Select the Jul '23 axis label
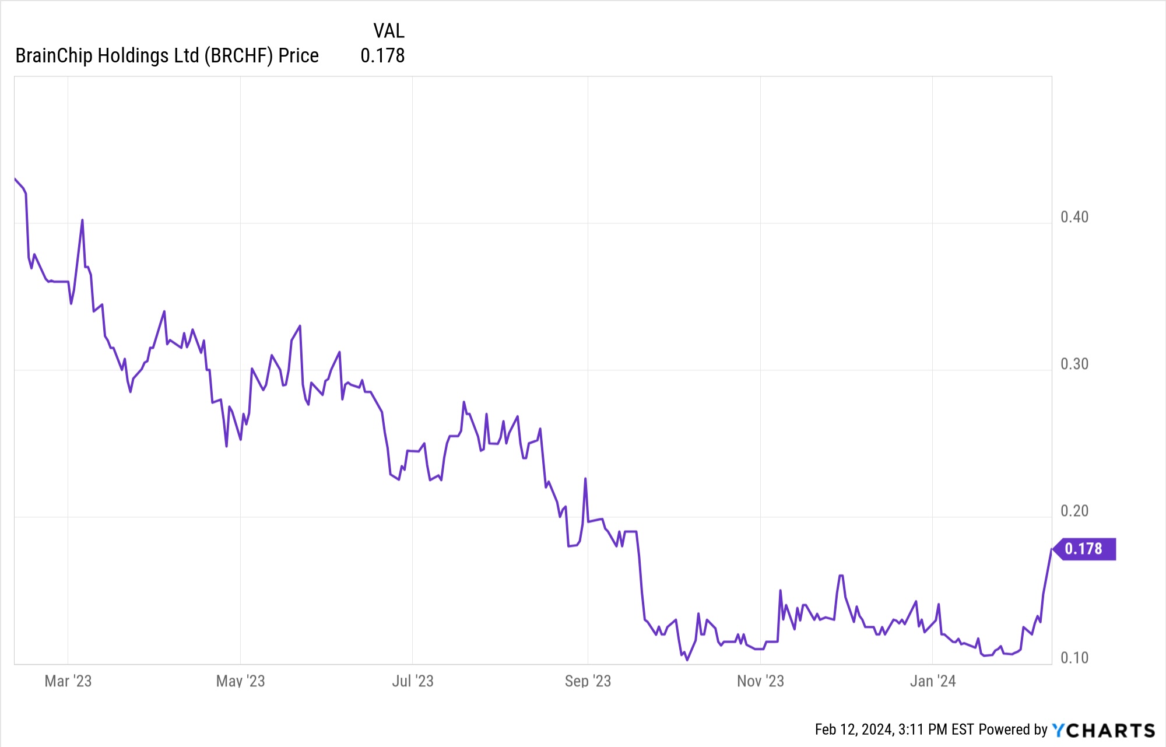 (413, 681)
